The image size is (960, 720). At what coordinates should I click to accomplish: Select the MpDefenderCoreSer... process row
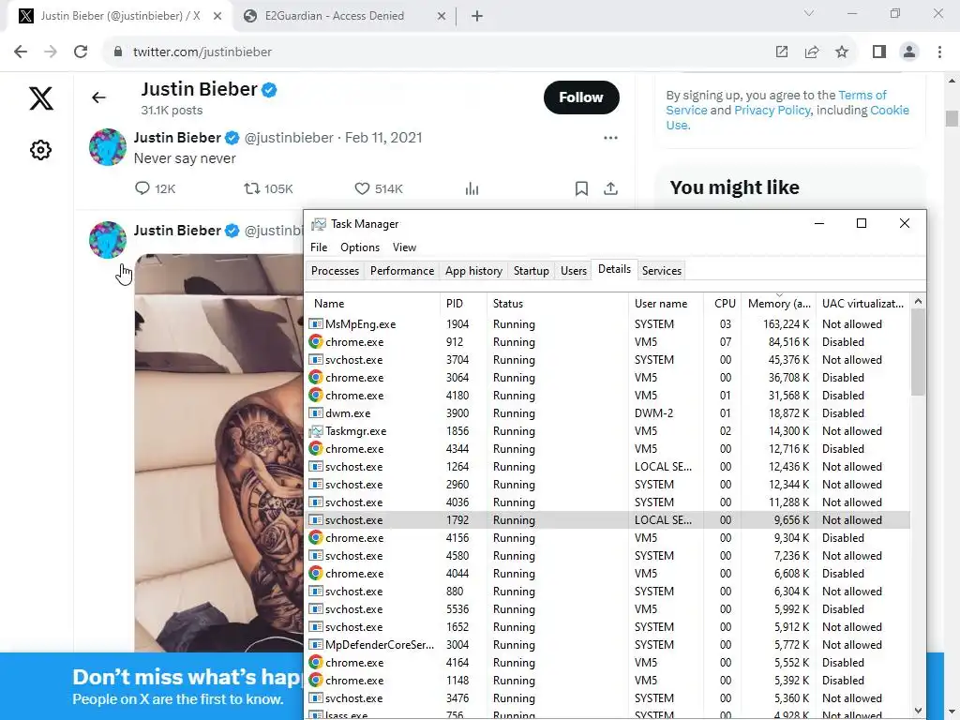point(607,645)
